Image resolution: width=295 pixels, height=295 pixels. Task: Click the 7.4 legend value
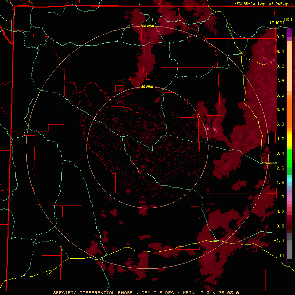coord(280,81)
